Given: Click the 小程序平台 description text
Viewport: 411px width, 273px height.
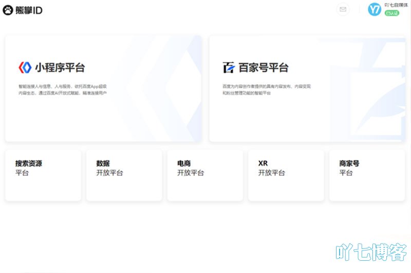Looking at the screenshot, I should pyautogui.click(x=63, y=90).
